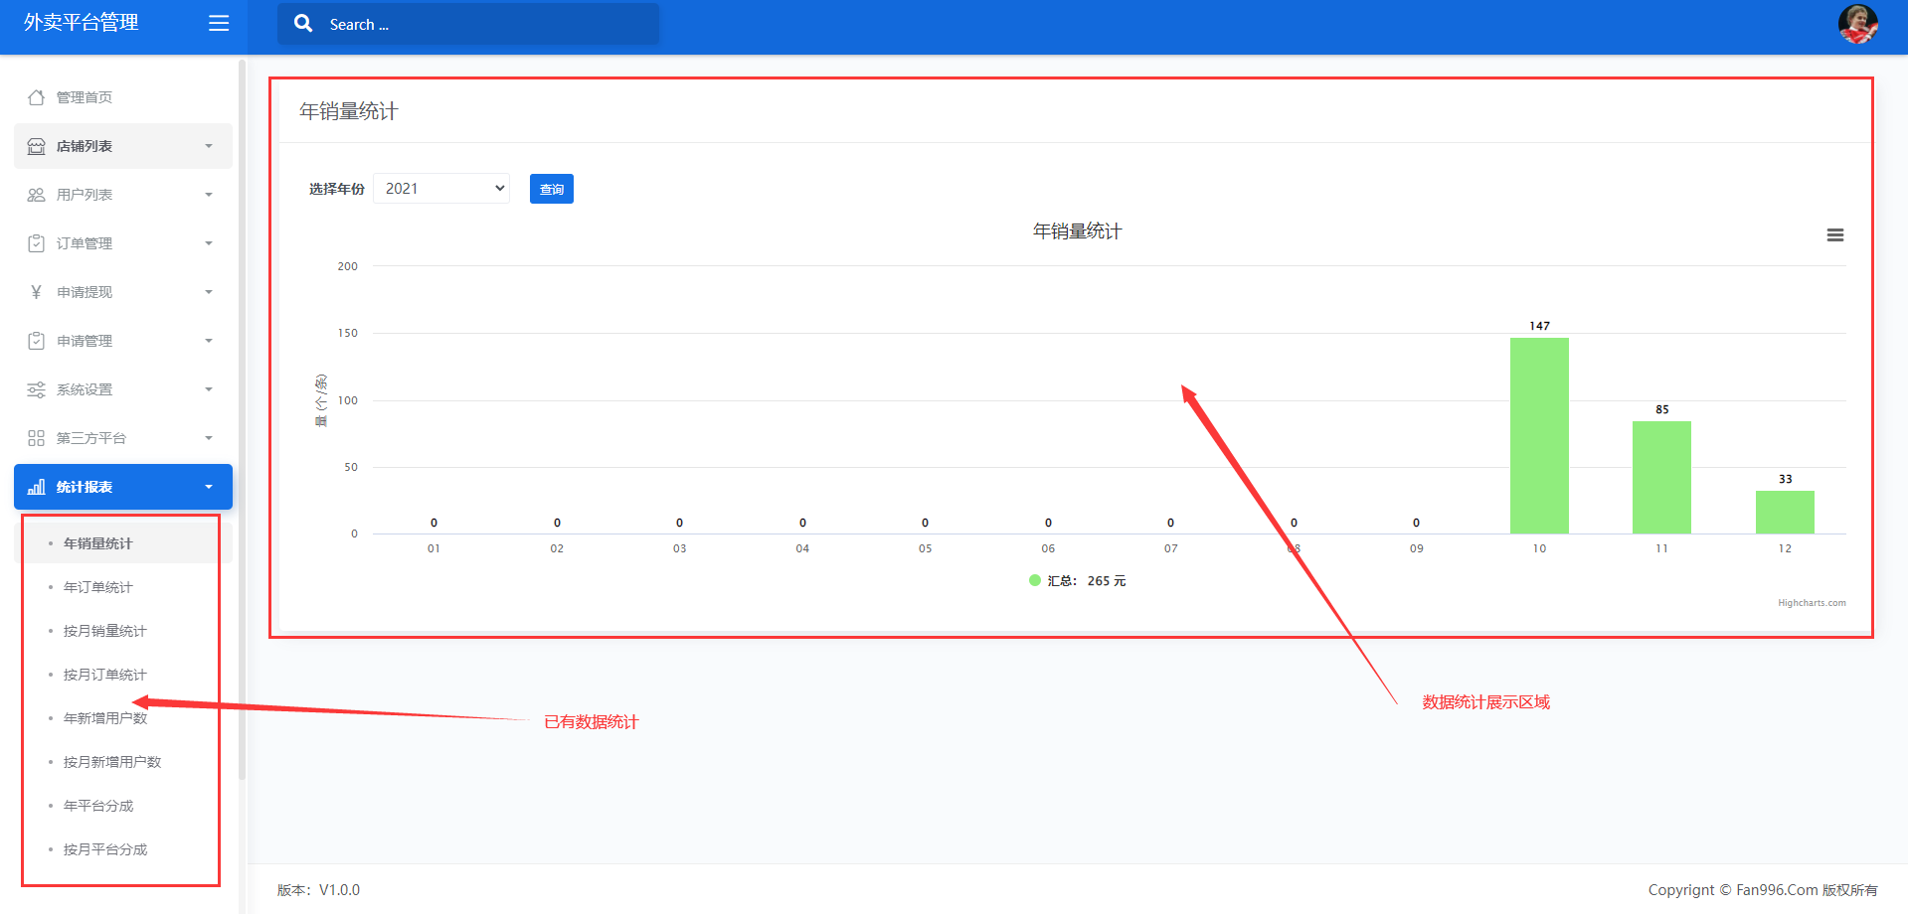
Task: Open 按月平台分成 report
Action: click(105, 849)
